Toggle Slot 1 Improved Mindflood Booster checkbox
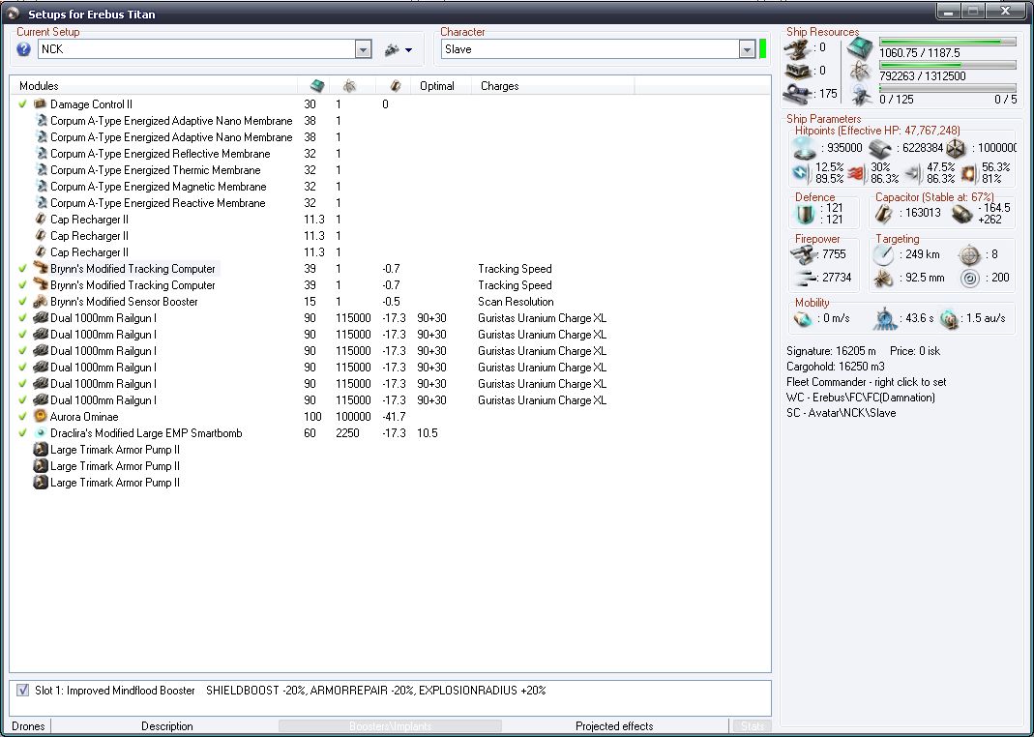The height and width of the screenshot is (737, 1034). (x=23, y=691)
